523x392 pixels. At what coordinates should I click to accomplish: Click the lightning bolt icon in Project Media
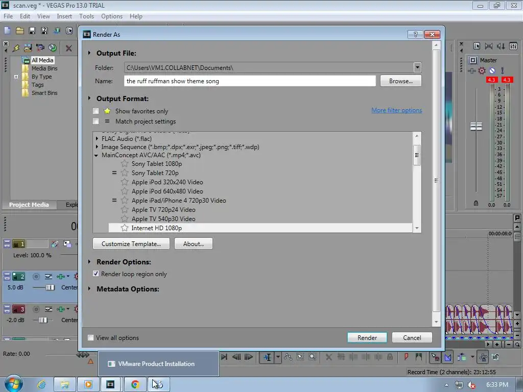(16, 48)
